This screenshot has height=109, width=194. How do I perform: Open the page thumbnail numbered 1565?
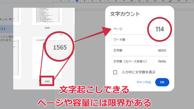(x=47, y=58)
